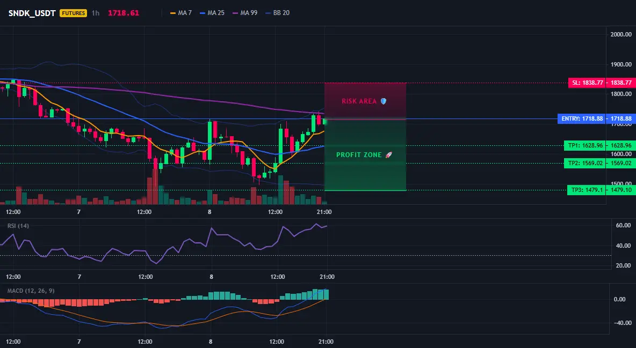The width and height of the screenshot is (636, 348).
Task: Click the TP2: 1569.02 target label
Action: 586,163
